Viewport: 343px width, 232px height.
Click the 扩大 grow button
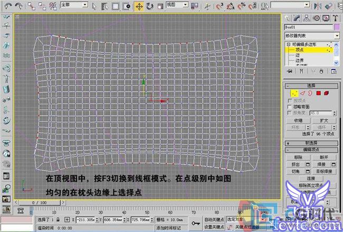click(324, 121)
